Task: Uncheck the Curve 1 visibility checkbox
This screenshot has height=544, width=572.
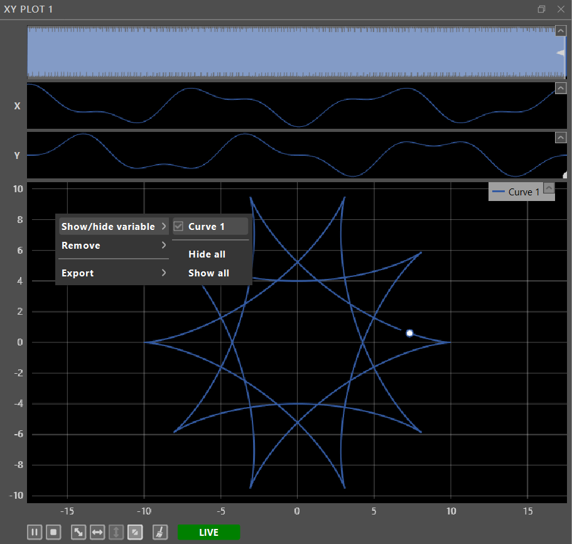Action: pos(178,226)
